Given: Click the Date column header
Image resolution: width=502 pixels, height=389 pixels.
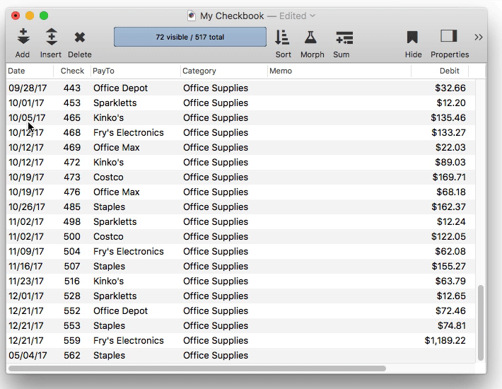Looking at the screenshot, I should [x=29, y=71].
